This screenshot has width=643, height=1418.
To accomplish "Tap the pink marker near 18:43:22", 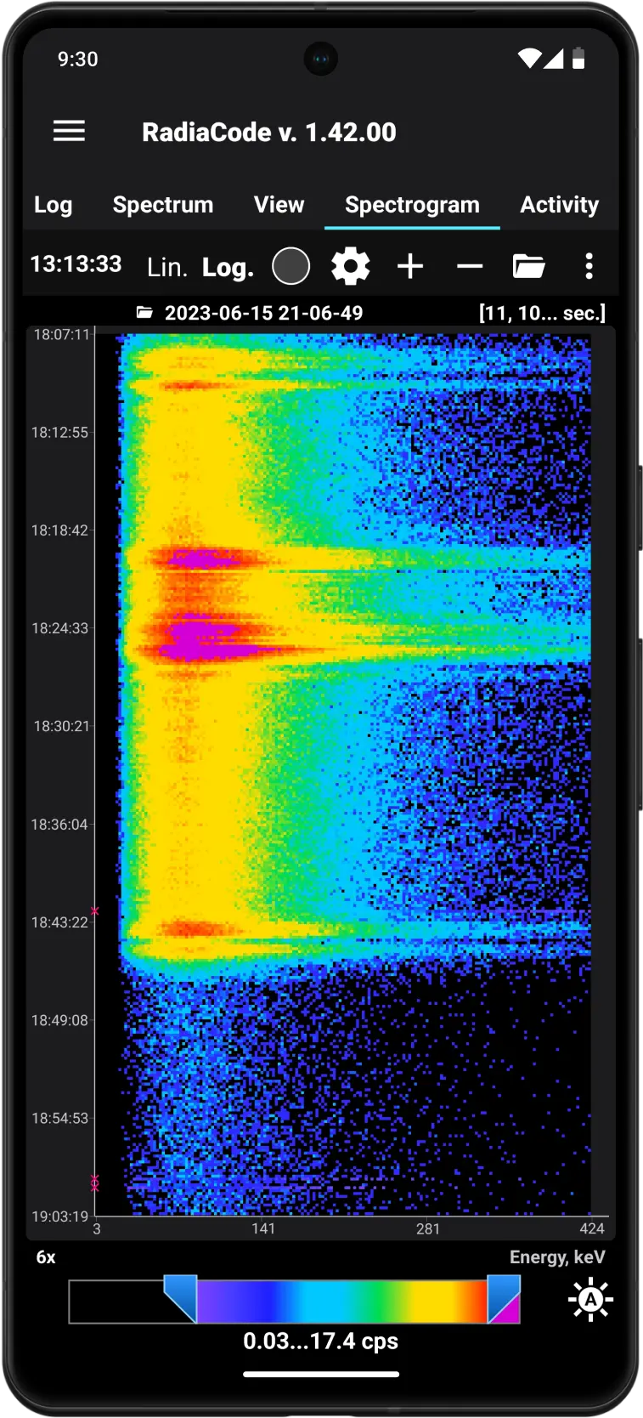I will (94, 911).
